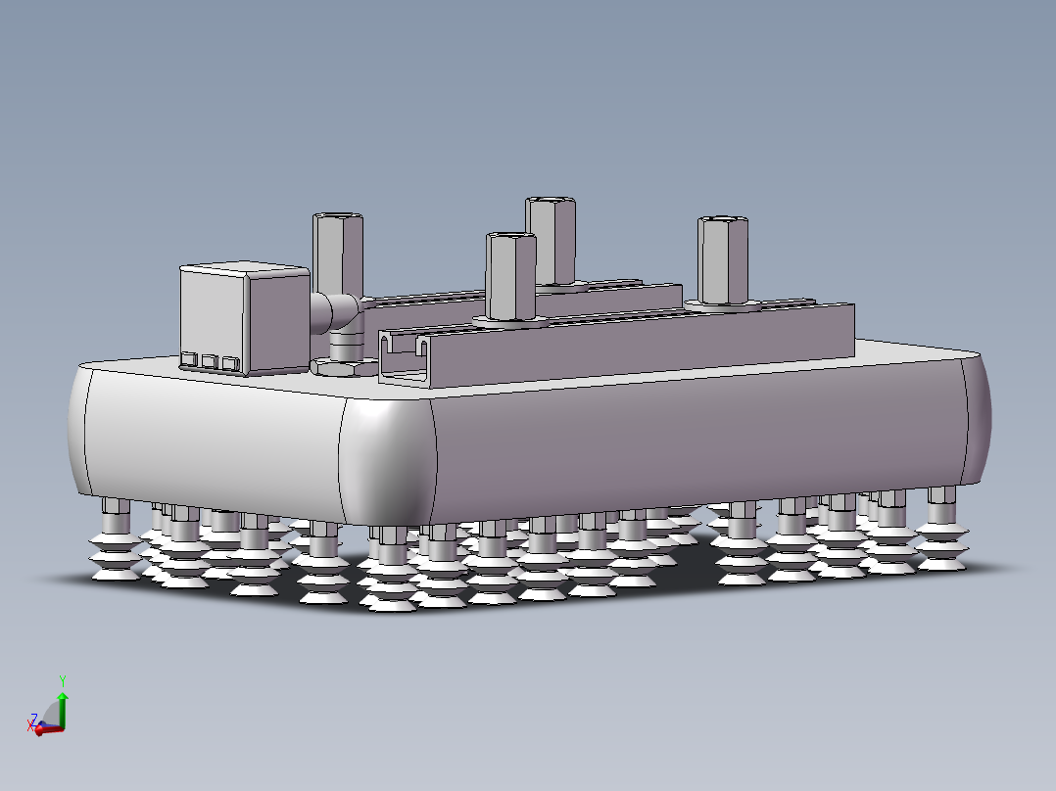Select the hexagonal post next to control box
Screen dimensions: 1056x791
(338, 256)
